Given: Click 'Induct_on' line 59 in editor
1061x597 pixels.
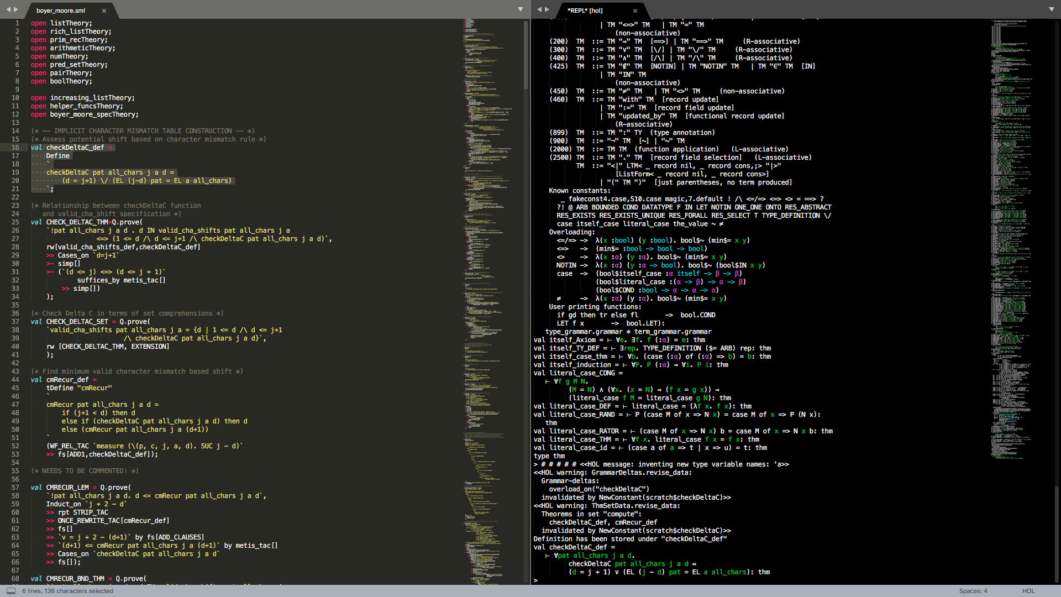Looking at the screenshot, I should coord(87,504).
